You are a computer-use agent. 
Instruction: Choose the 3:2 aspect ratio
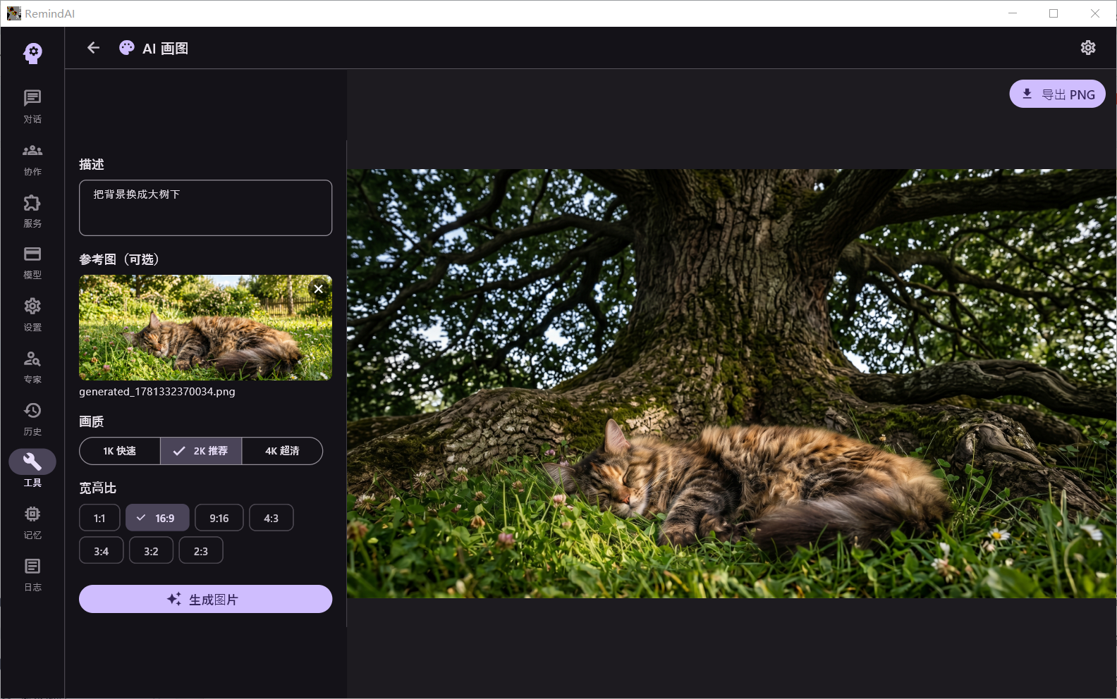(x=151, y=550)
